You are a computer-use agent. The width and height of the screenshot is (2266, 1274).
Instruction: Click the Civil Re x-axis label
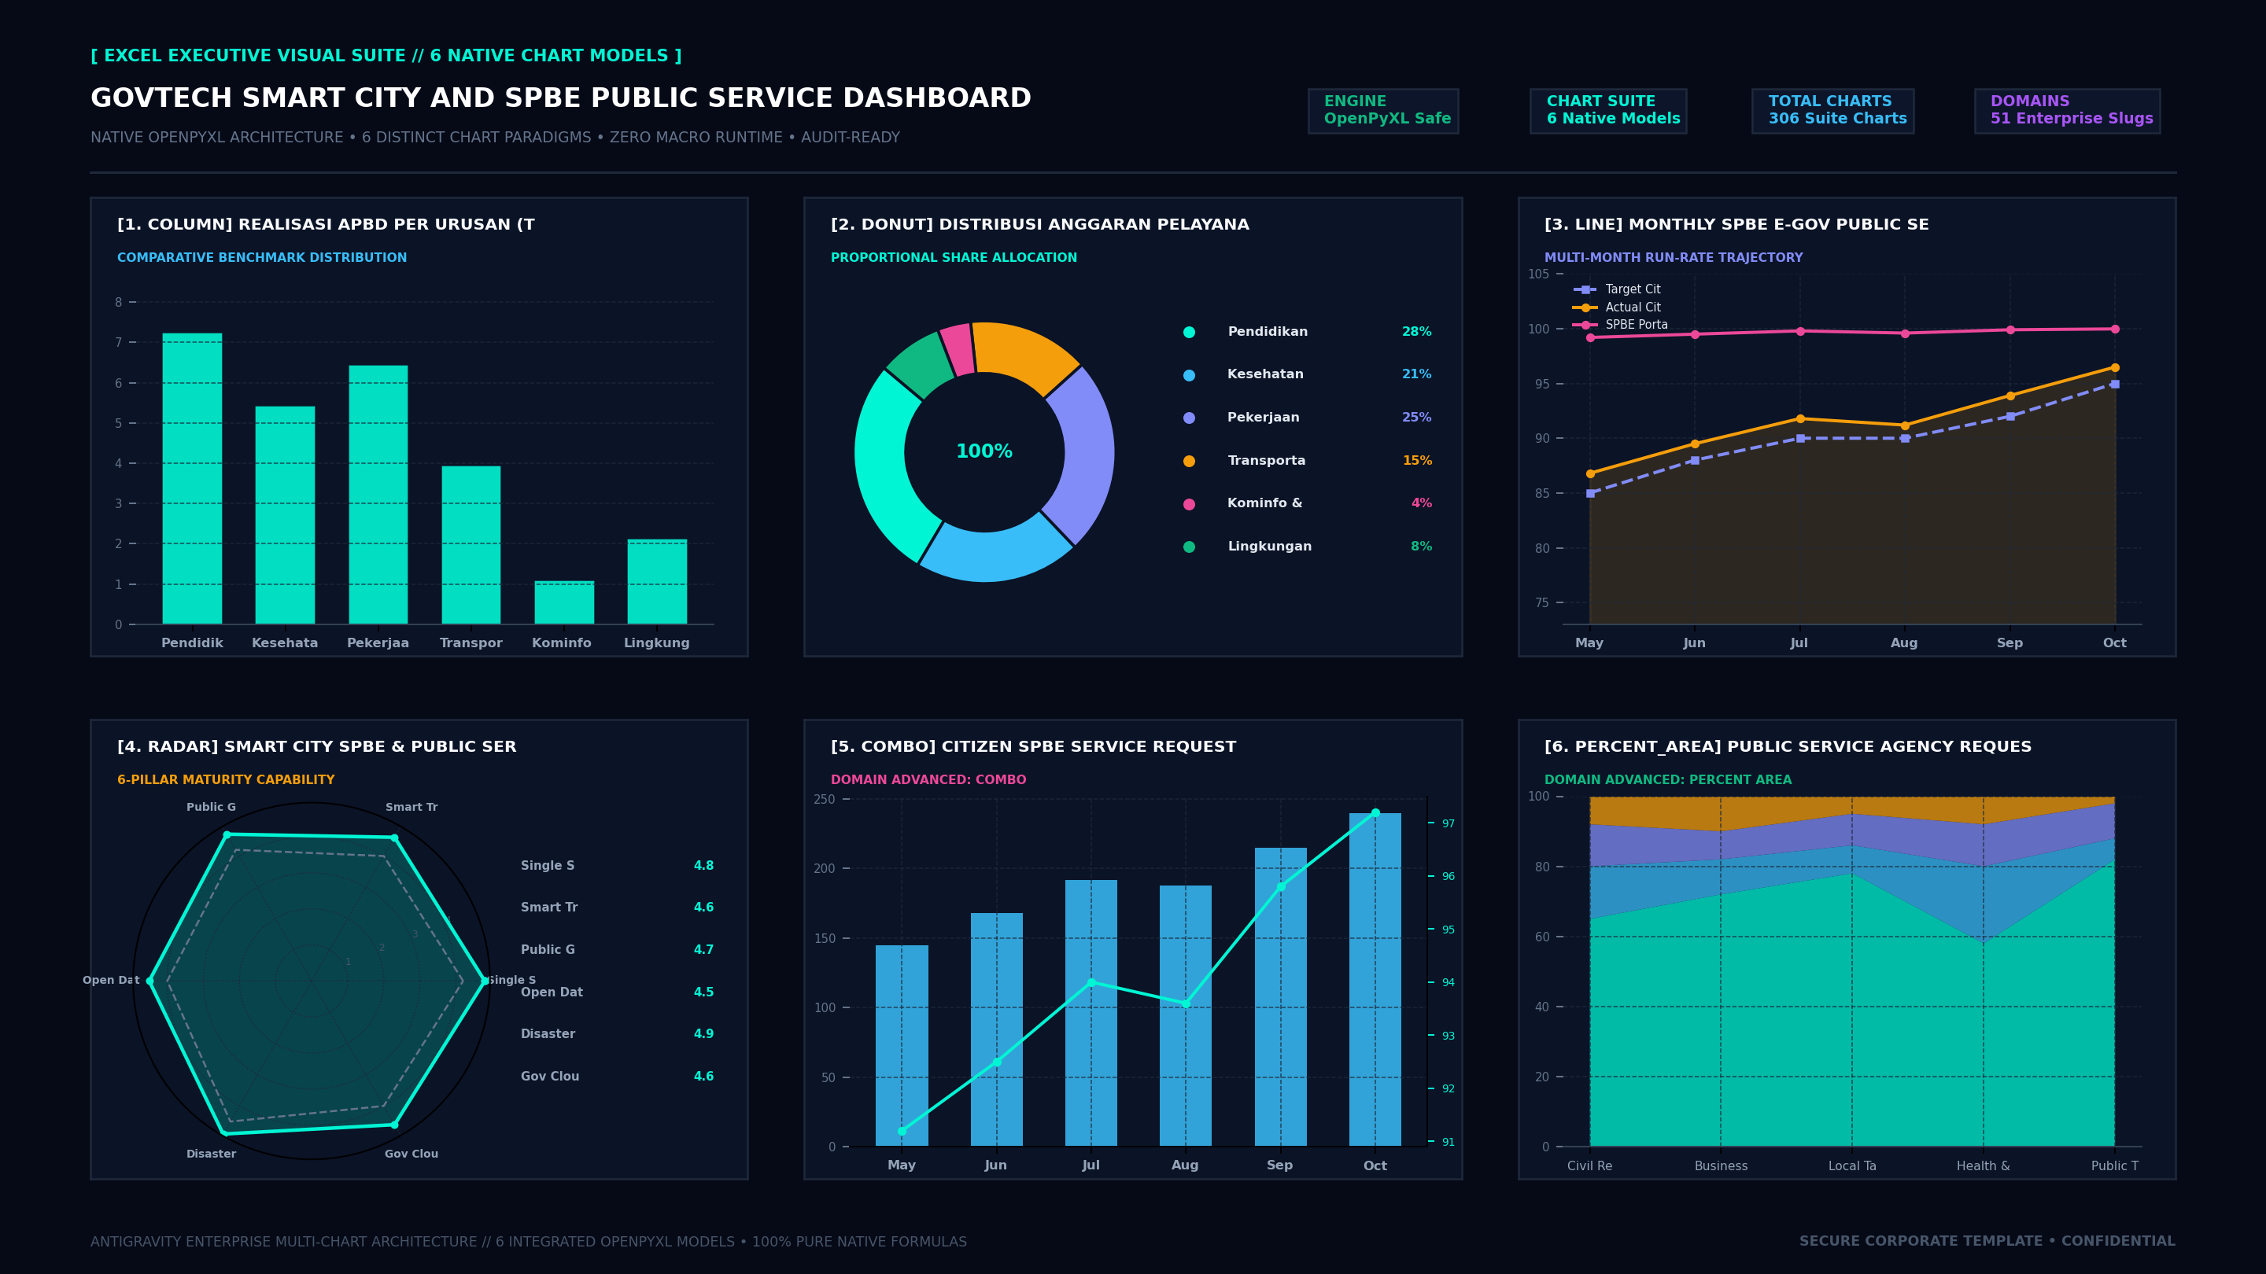tap(1589, 1167)
